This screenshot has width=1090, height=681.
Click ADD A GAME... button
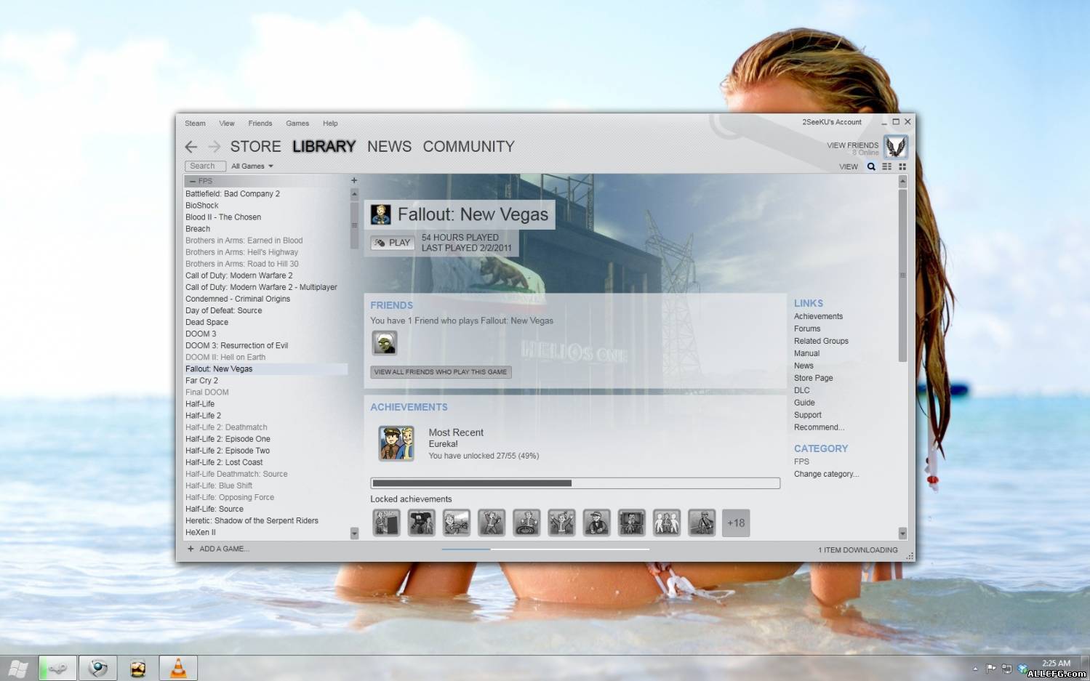tap(219, 549)
